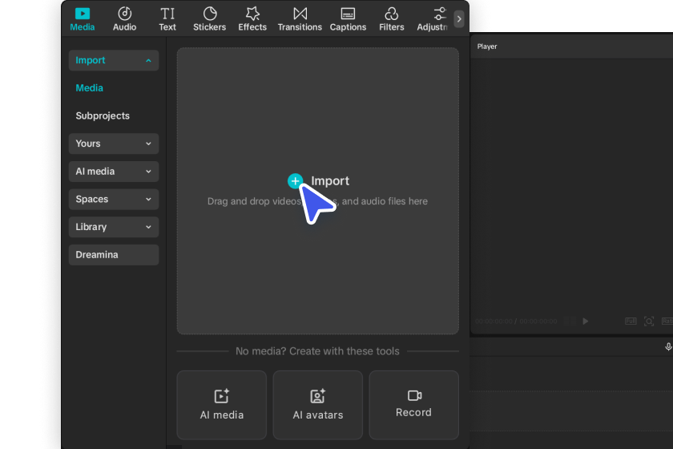Click the player zoom-to-fit icon
The height and width of the screenshot is (449, 673).
[649, 322]
